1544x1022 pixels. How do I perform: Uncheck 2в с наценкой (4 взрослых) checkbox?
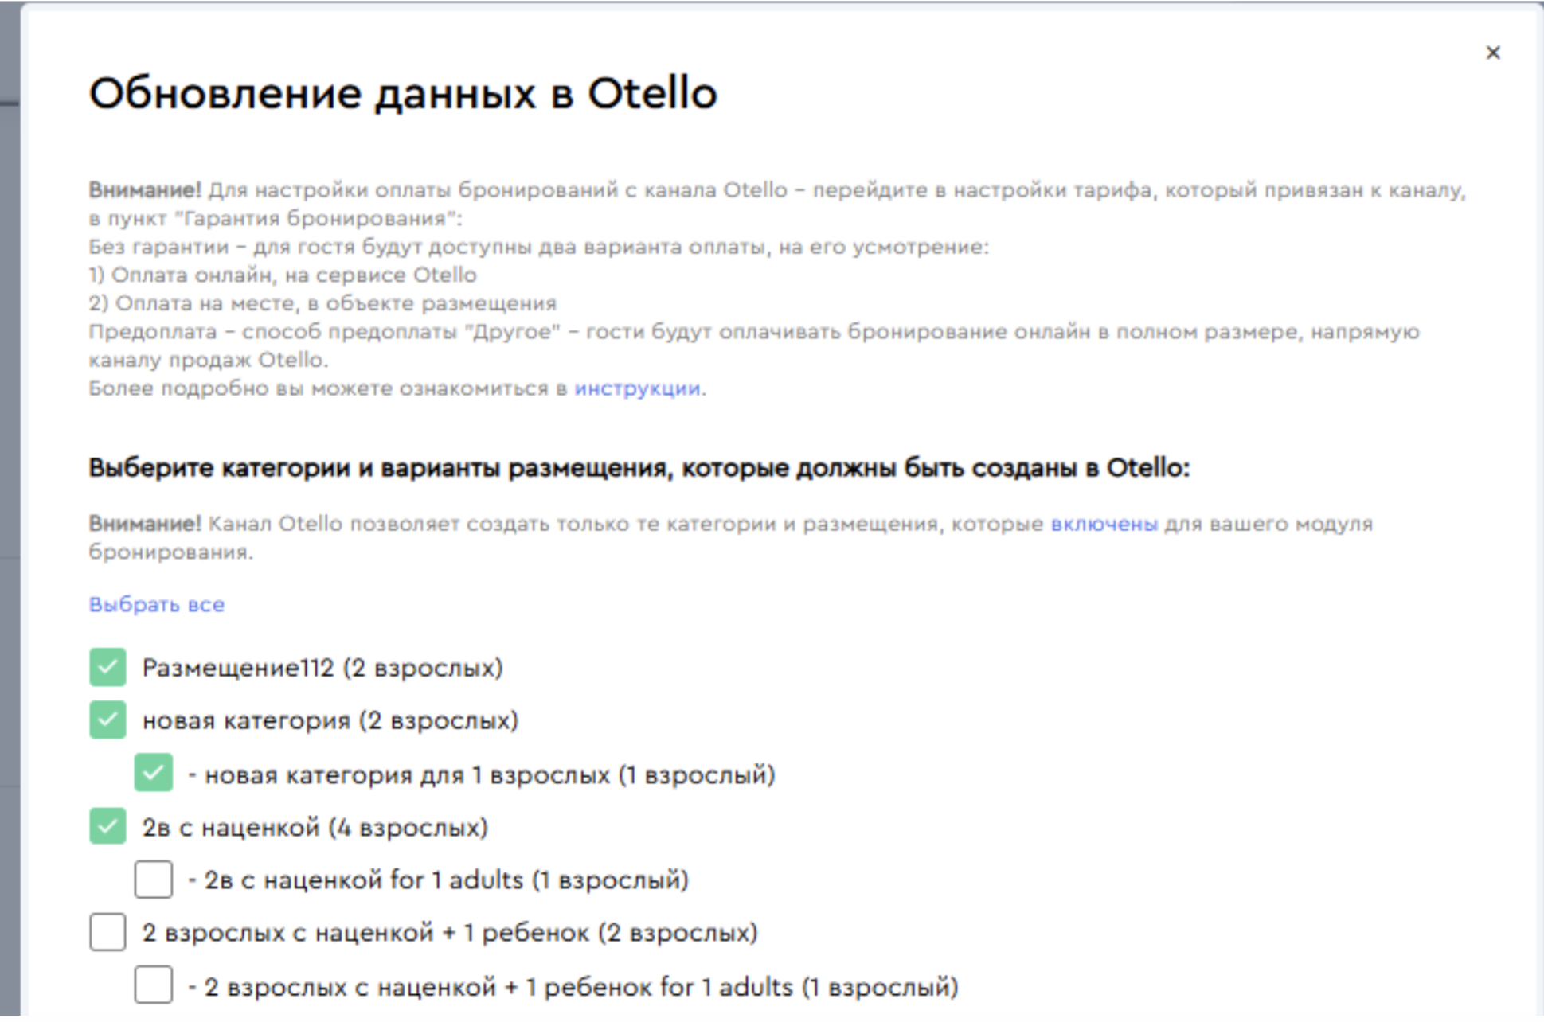pos(107,826)
